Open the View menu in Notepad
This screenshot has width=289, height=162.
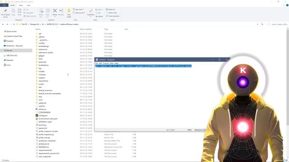(x=112, y=63)
